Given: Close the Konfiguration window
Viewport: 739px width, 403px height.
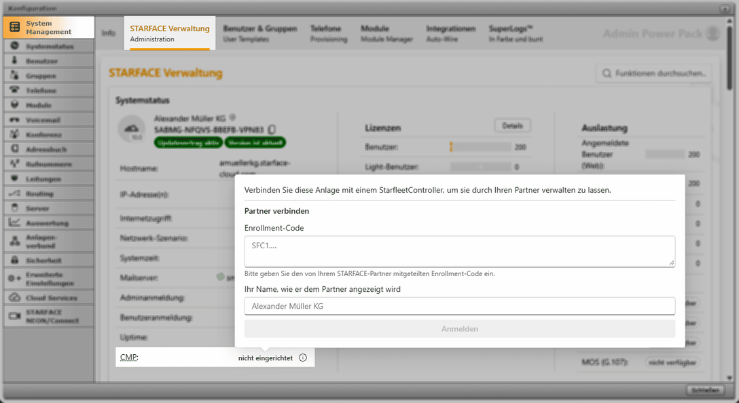Looking at the screenshot, I should pos(725,8).
